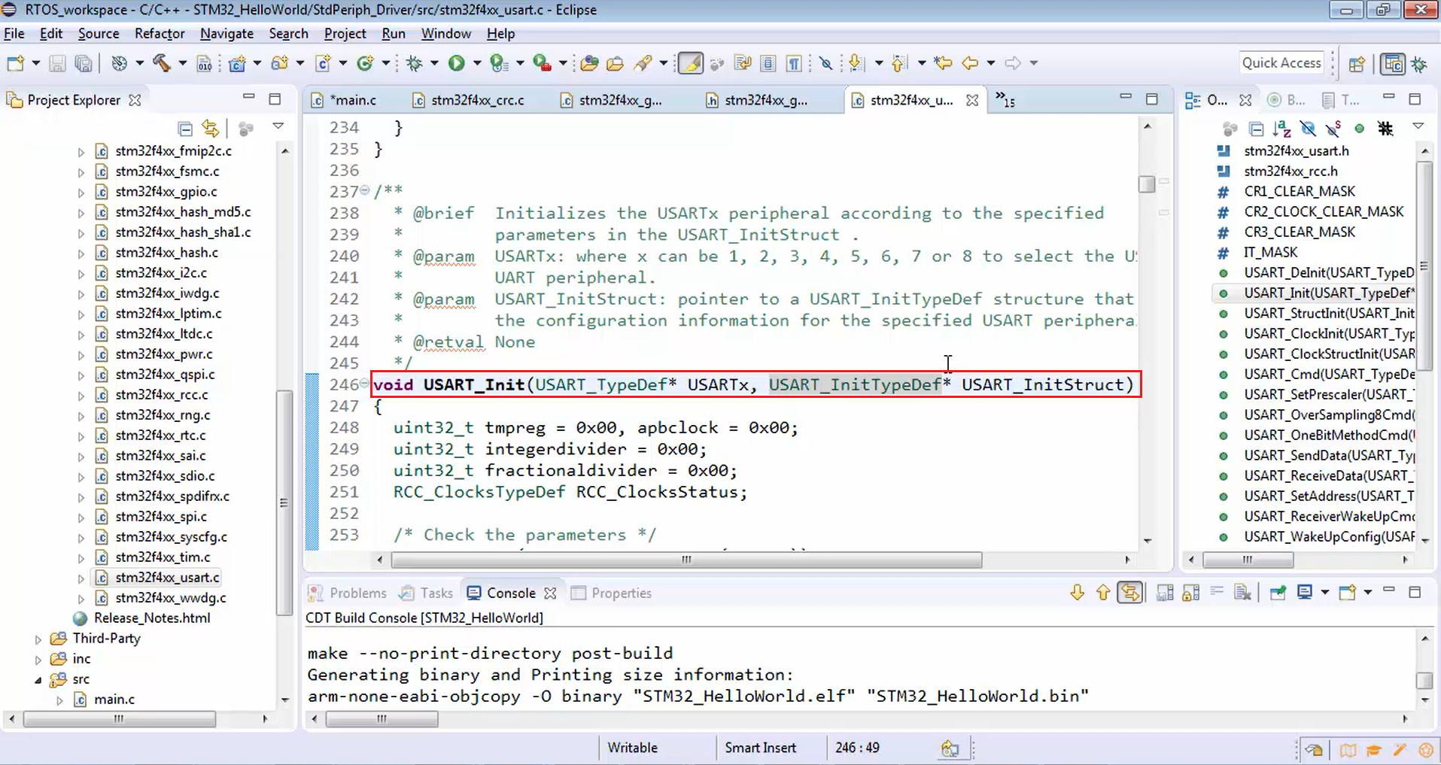
Task: Click the editor's horizontal scrollbar
Action: pos(685,560)
